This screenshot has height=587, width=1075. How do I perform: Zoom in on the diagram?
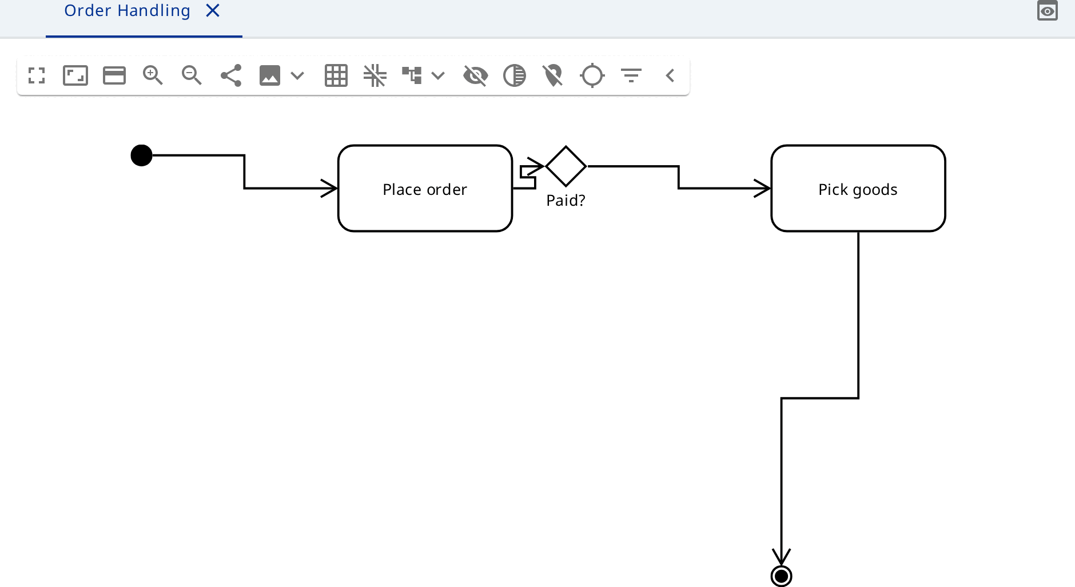(153, 75)
